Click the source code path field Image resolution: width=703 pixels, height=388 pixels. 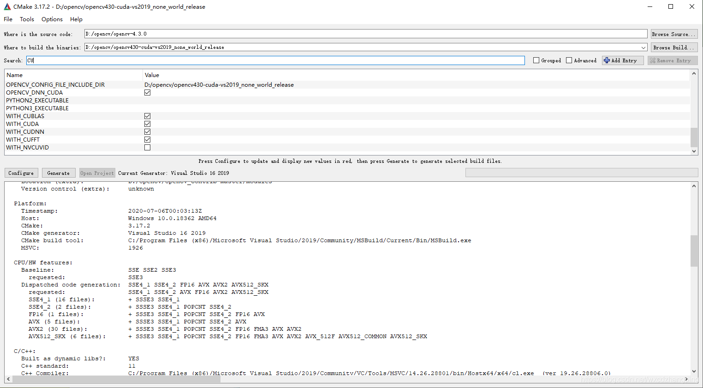pos(366,34)
